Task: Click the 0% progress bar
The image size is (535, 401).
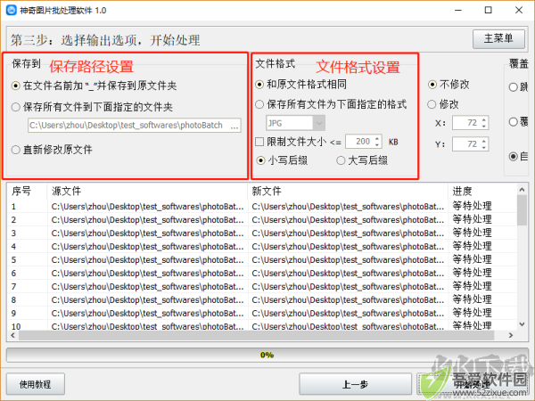Action: pos(267,355)
